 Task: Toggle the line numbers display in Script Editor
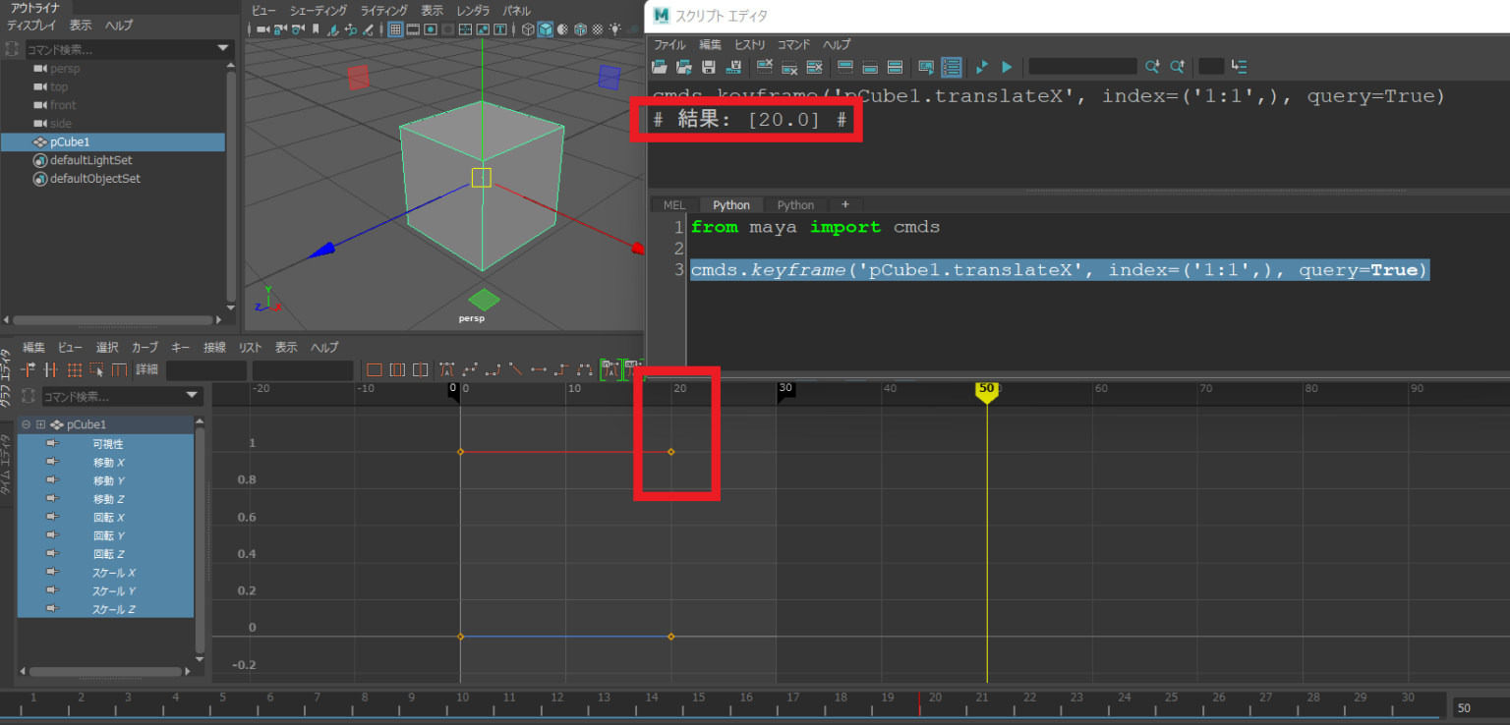point(951,66)
